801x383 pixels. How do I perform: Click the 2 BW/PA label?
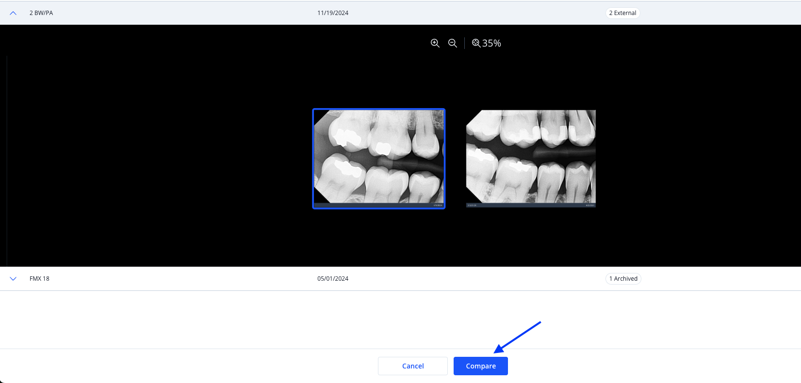(x=41, y=13)
